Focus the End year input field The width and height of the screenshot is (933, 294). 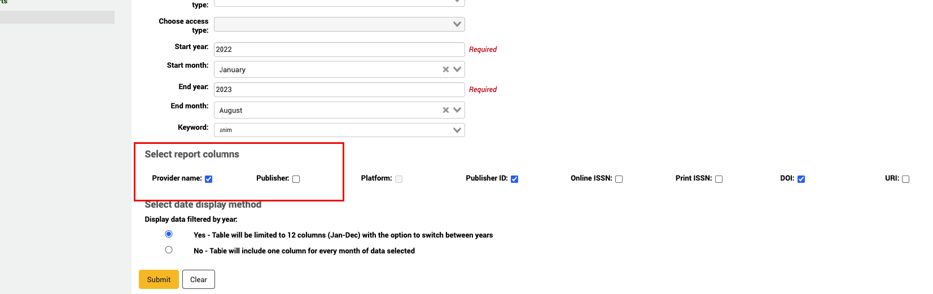click(339, 90)
